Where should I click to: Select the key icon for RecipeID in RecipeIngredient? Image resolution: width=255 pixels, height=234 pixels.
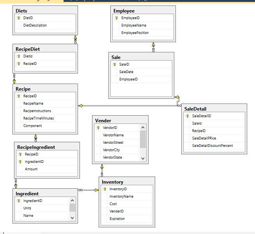pos(20,154)
